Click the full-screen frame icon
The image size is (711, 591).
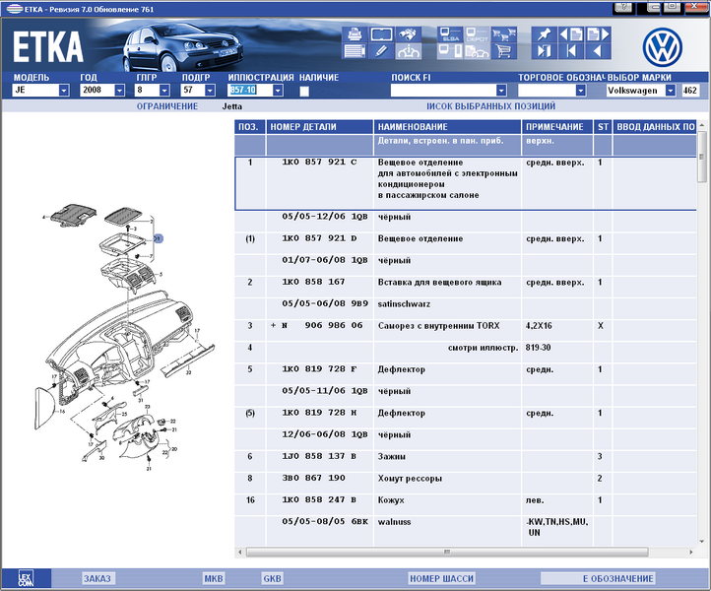click(x=381, y=34)
